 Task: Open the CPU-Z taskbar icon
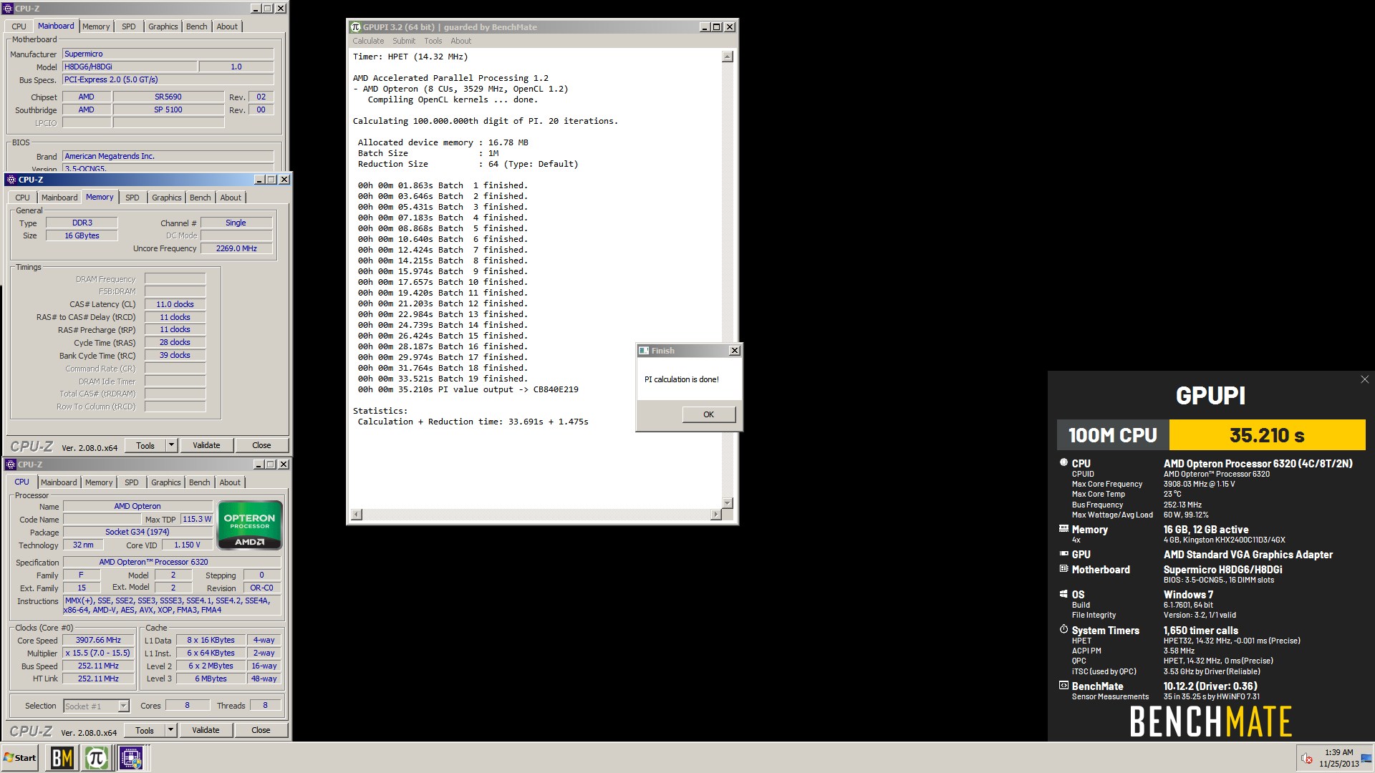pos(130,758)
